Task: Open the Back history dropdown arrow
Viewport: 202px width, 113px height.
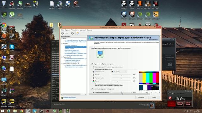Action: (x=70, y=33)
